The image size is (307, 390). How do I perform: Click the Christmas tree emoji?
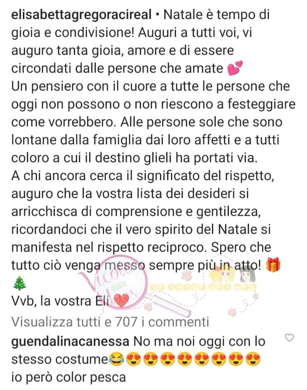point(19,283)
